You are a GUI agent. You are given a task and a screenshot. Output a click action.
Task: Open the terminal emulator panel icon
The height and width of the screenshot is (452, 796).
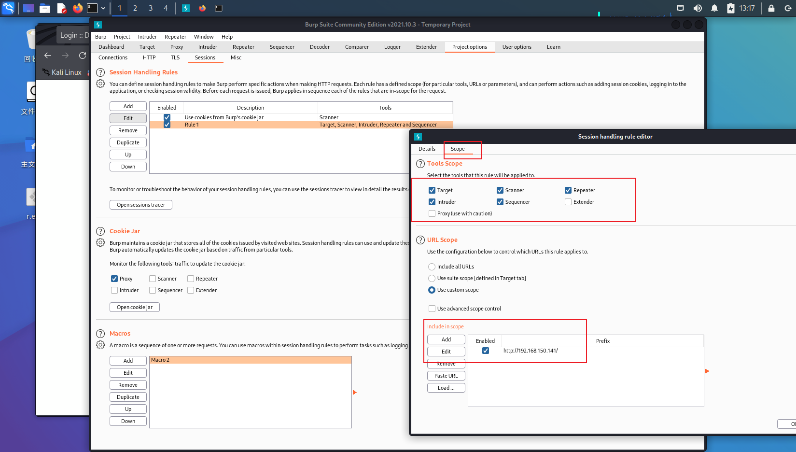92,8
